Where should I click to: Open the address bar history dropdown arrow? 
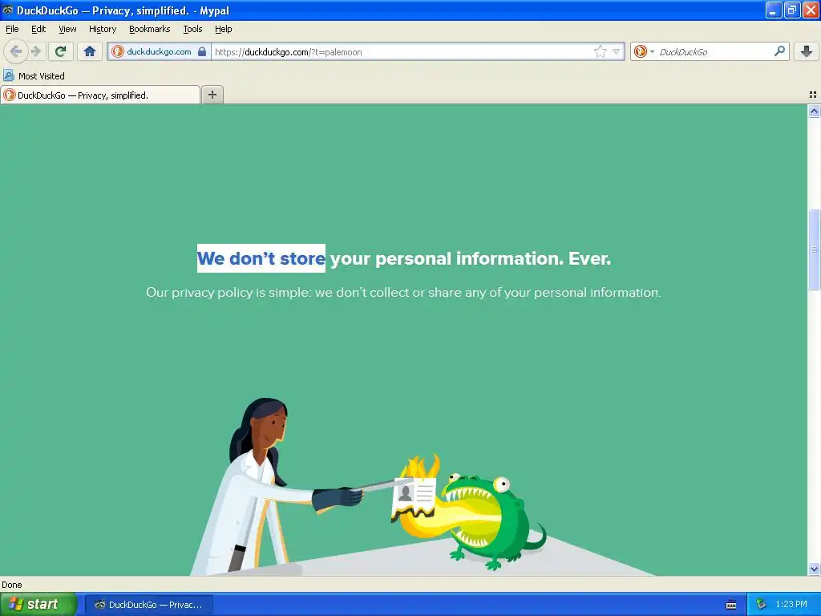point(617,51)
